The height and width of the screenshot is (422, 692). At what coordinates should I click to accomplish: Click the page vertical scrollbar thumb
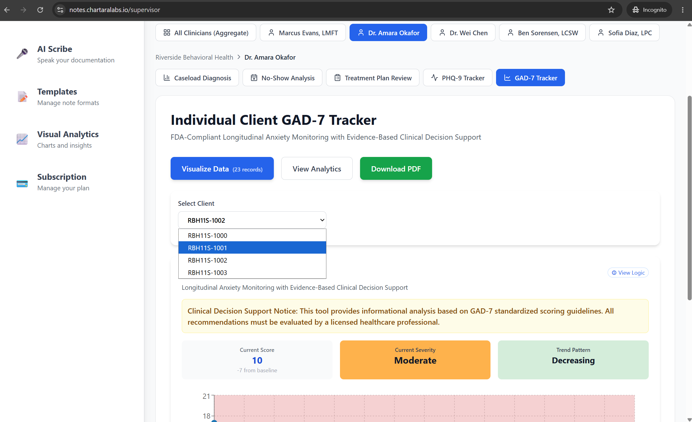pyautogui.click(x=690, y=198)
